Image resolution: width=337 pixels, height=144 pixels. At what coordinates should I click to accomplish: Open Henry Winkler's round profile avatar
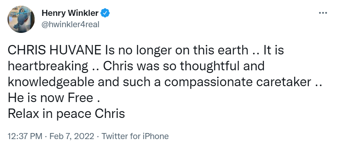click(x=21, y=19)
